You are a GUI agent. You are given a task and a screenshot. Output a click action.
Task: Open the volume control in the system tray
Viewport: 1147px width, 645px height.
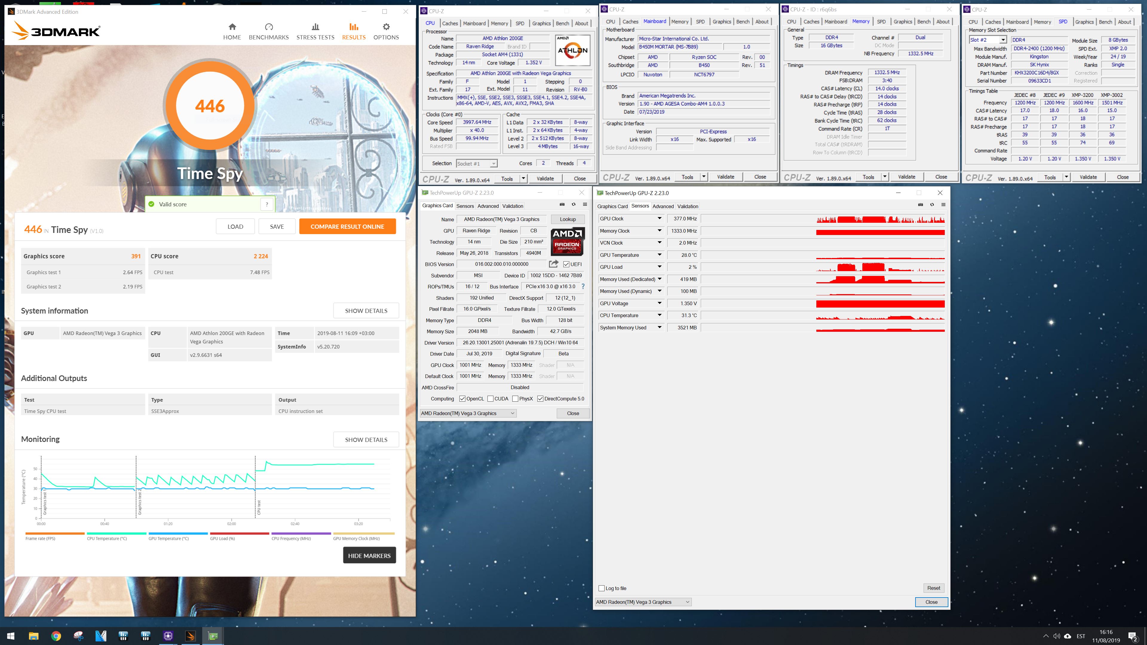pos(1056,636)
